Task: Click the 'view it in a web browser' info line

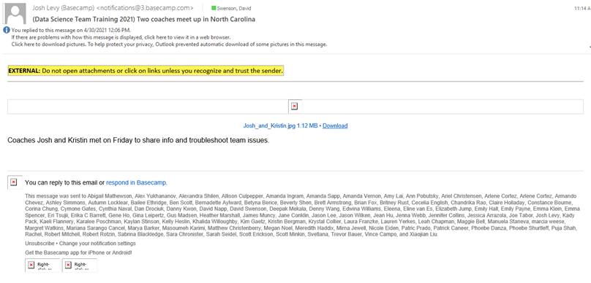Action: click(x=121, y=37)
